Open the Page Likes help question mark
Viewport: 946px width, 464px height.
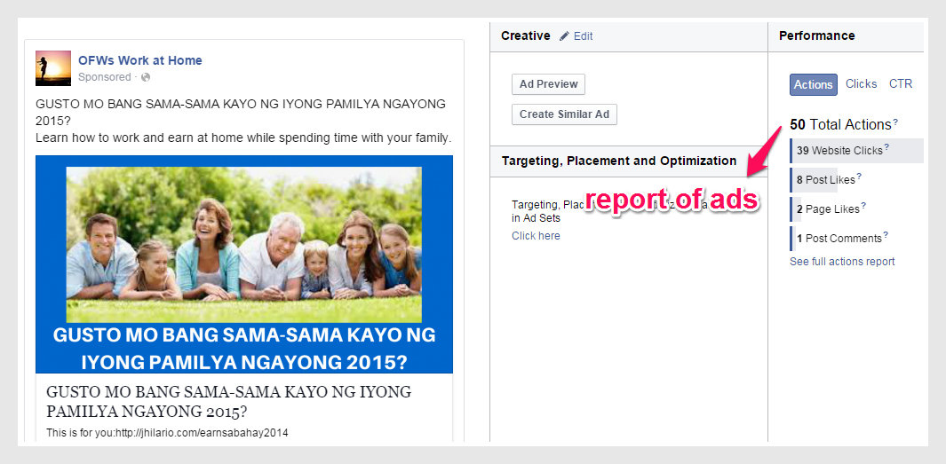(863, 207)
